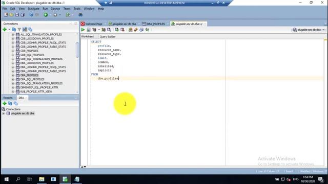Image resolution: width=328 pixels, height=184 pixels.
Task: Click the refresh icon in DBA panel toolbar
Action: point(10,103)
